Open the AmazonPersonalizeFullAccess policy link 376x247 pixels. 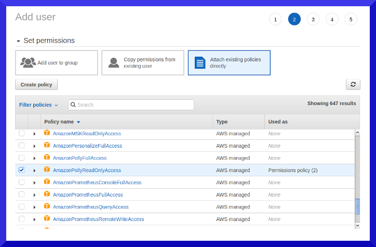pos(87,146)
